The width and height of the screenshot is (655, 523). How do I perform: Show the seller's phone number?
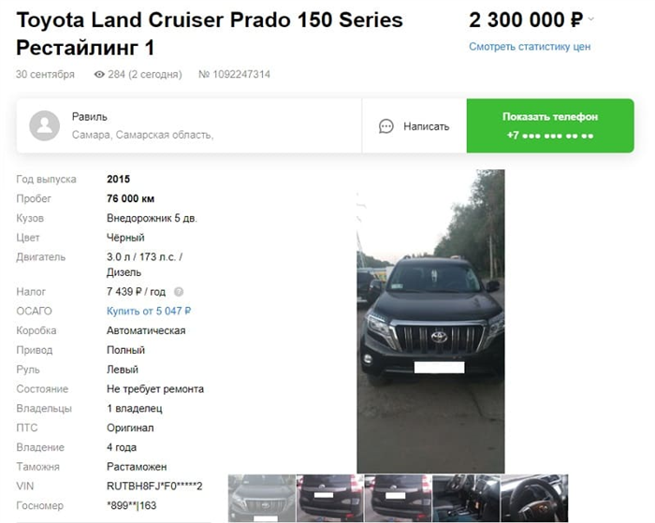tap(550, 125)
